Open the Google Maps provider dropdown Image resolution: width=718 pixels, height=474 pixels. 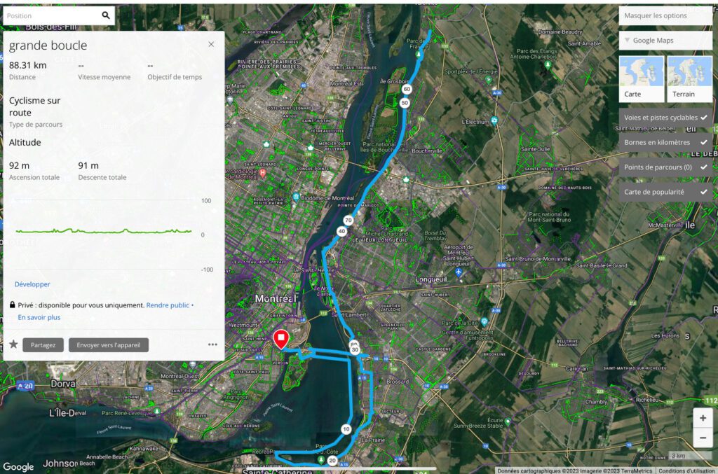pyautogui.click(x=665, y=40)
